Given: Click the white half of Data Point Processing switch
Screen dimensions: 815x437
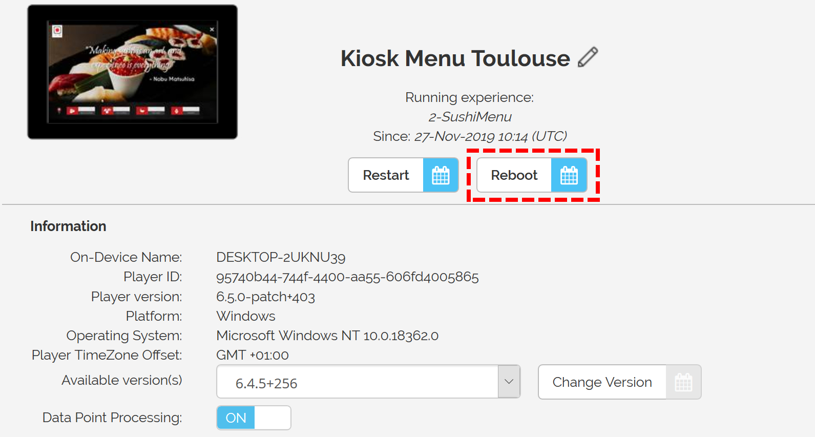Looking at the screenshot, I should click(273, 418).
